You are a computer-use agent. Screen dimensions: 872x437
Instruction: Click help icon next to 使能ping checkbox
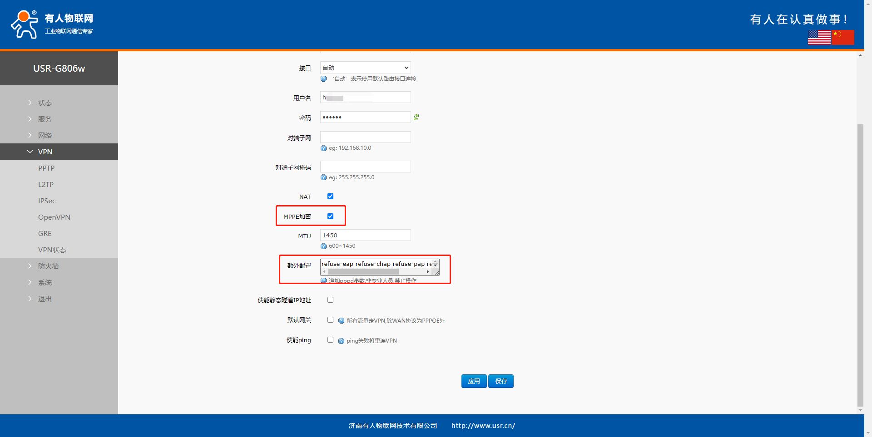click(341, 341)
